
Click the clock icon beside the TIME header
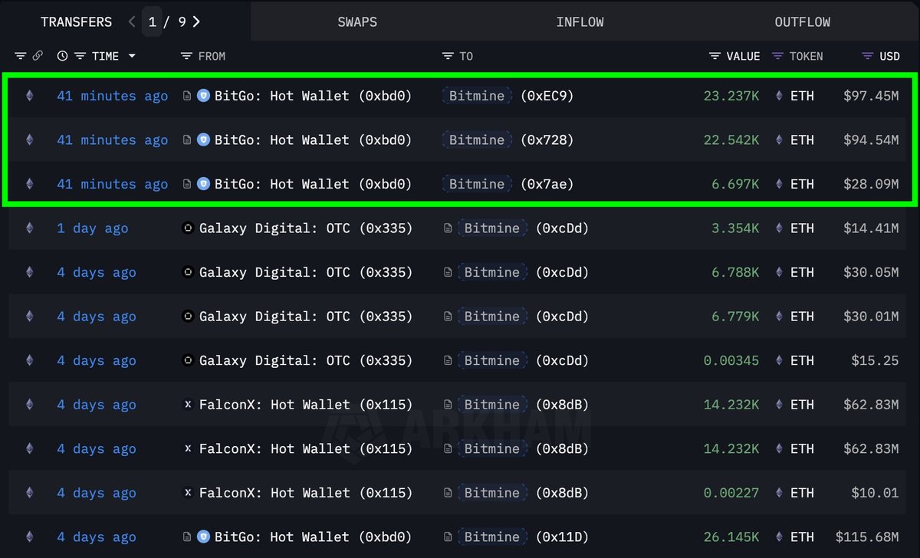(x=62, y=56)
